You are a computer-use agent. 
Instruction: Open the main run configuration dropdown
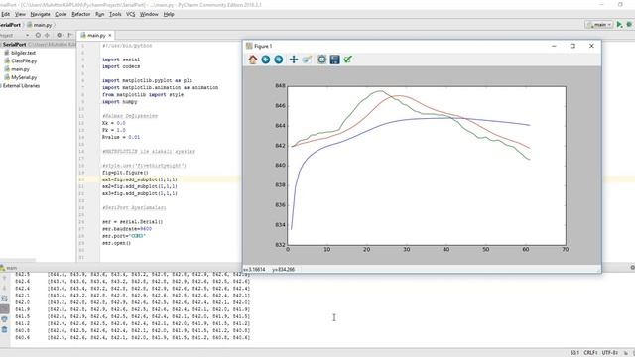[x=599, y=25]
